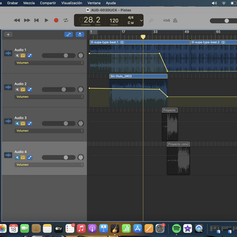Expand the LCD display mode chevron
Screen dimensions: 237x237
point(141,20)
